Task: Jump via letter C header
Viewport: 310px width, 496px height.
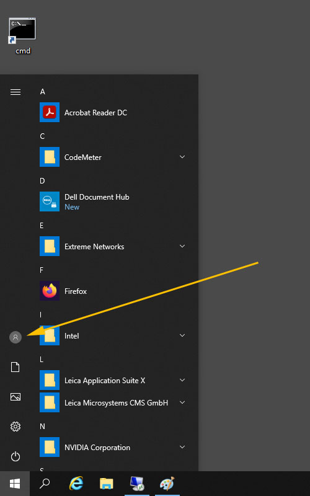Action: (x=42, y=136)
